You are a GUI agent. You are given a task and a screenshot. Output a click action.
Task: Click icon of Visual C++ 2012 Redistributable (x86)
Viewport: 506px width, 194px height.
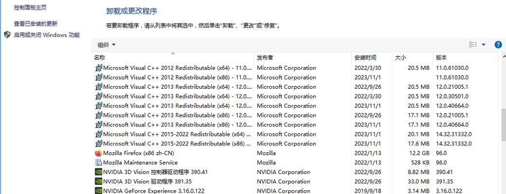(x=99, y=78)
